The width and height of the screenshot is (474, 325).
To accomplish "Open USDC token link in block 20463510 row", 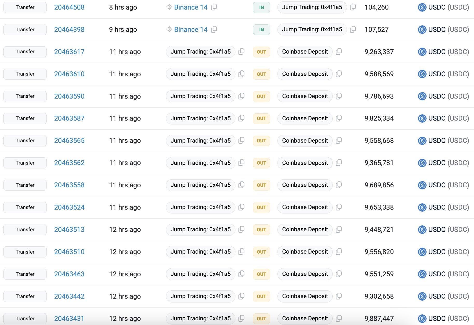I will (448, 252).
